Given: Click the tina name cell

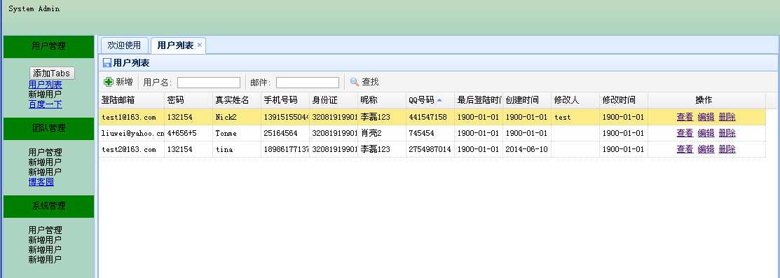Looking at the screenshot, I should pos(237,149).
